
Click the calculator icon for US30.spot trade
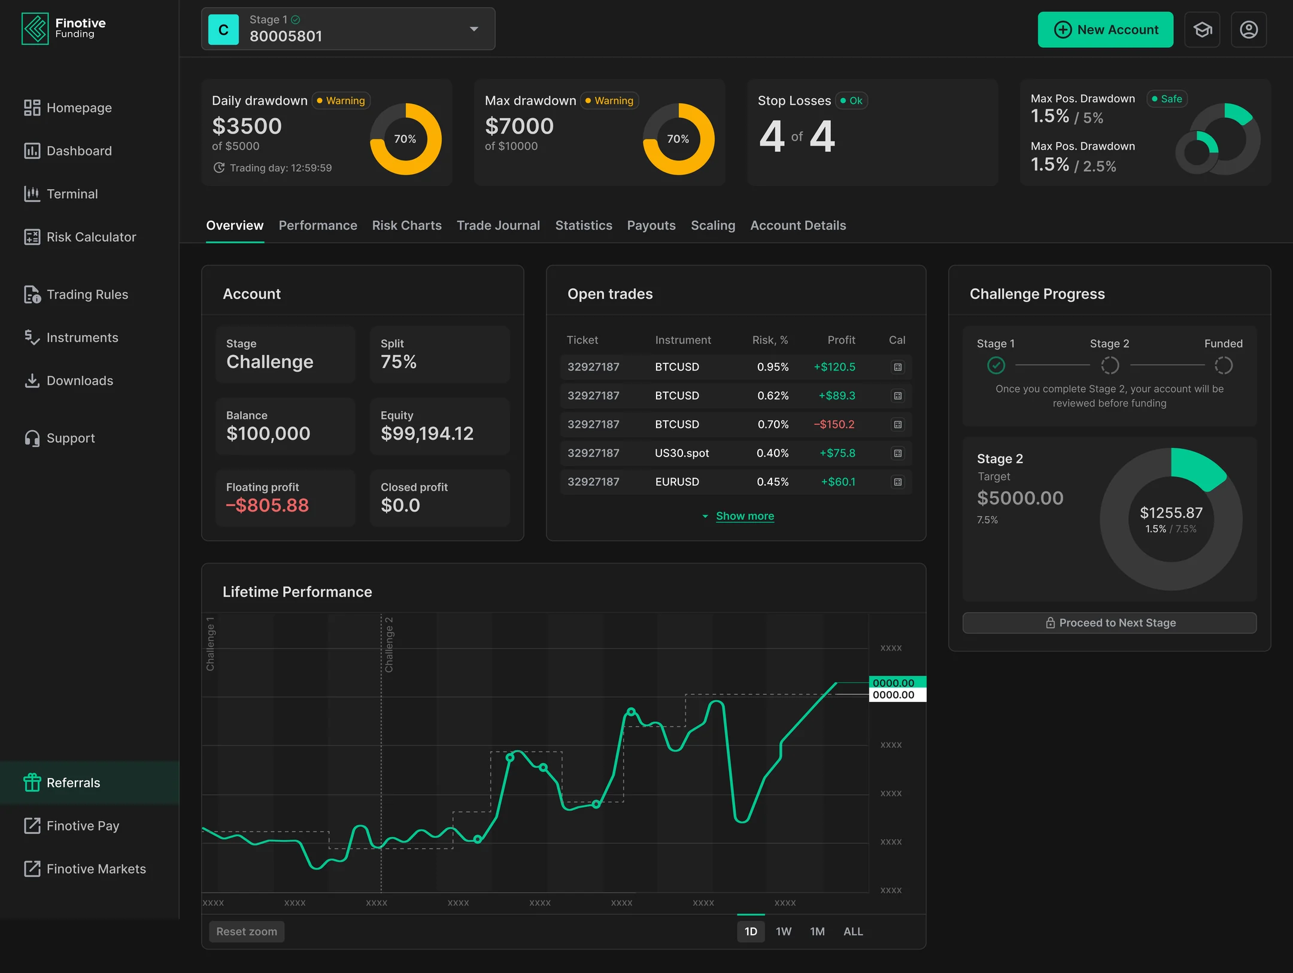pos(898,453)
